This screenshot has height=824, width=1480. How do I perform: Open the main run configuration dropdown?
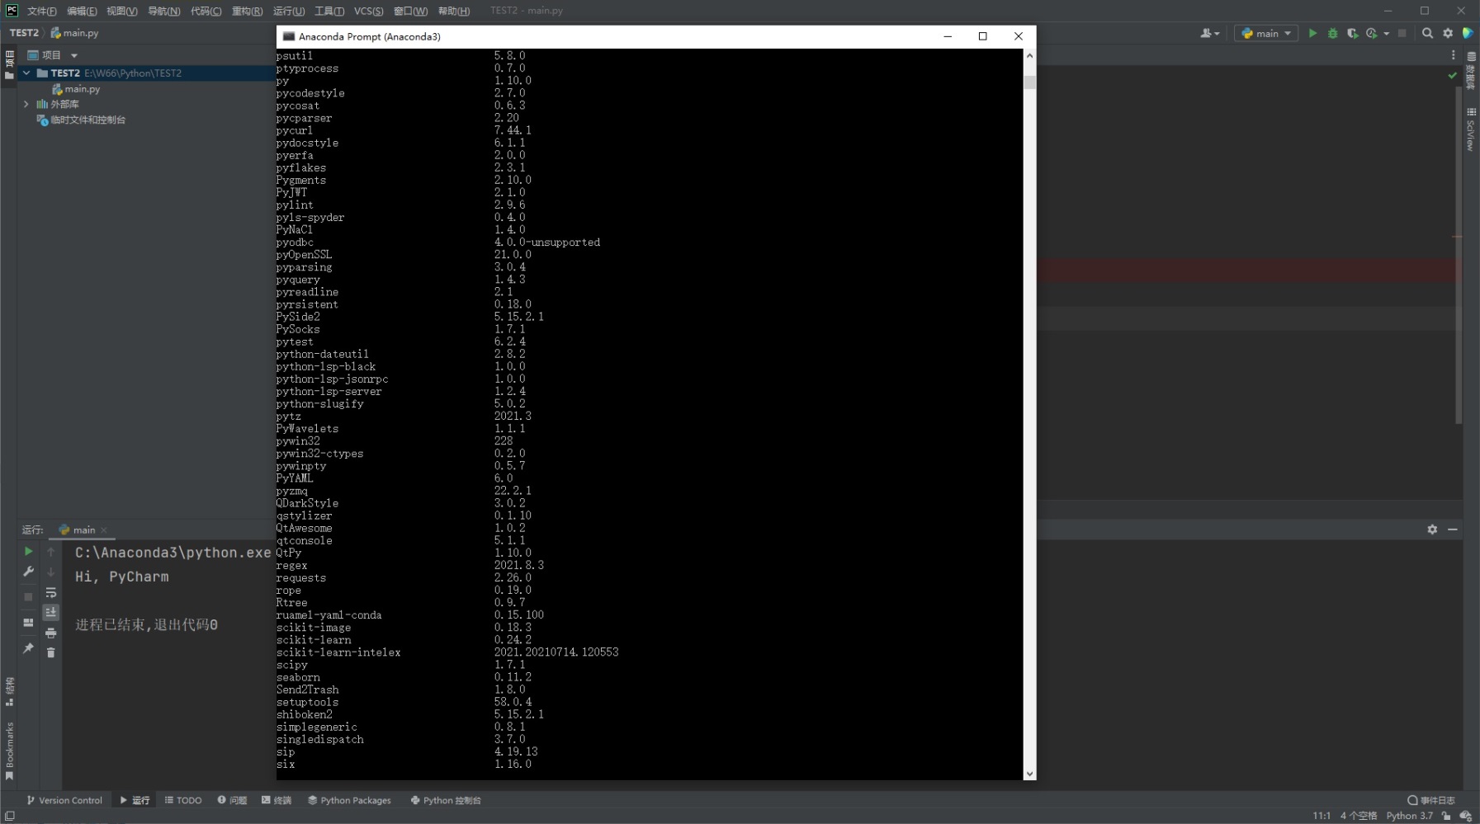click(x=1266, y=33)
